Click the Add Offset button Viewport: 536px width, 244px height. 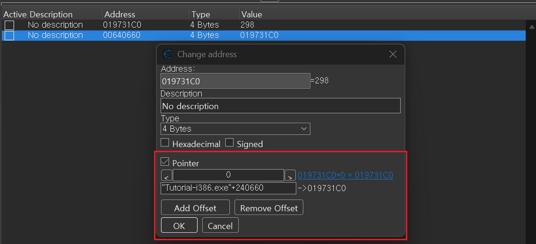click(x=195, y=208)
